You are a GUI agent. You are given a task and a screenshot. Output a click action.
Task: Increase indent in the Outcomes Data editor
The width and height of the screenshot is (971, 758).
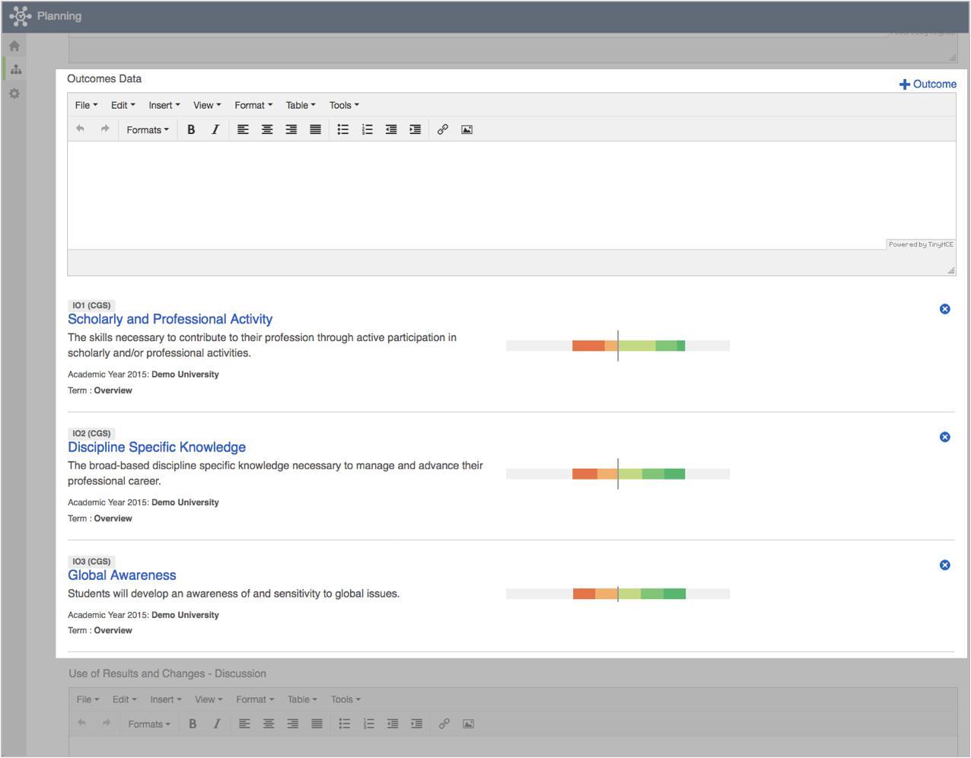(x=415, y=129)
